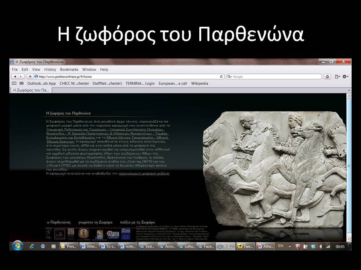This screenshot has width=361, height=270.
Task: Show hidden system tray icons arrow
Action: pyautogui.click(x=290, y=247)
